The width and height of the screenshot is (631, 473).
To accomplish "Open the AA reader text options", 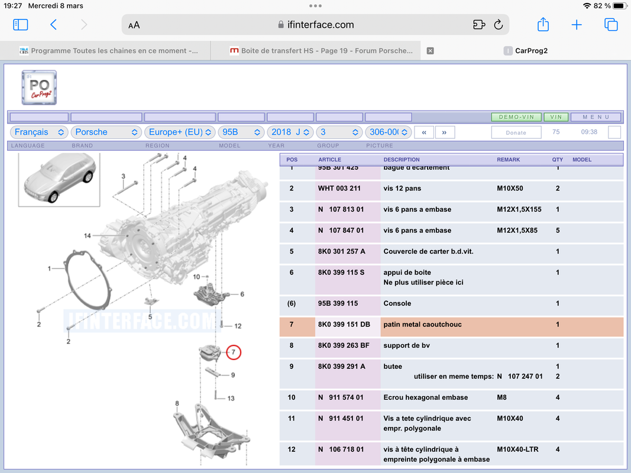I will point(134,25).
